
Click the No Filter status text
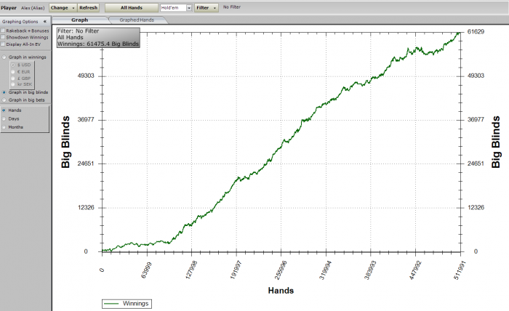pos(232,7)
